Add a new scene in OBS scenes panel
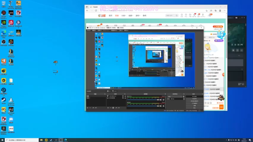 [x=88, y=108]
